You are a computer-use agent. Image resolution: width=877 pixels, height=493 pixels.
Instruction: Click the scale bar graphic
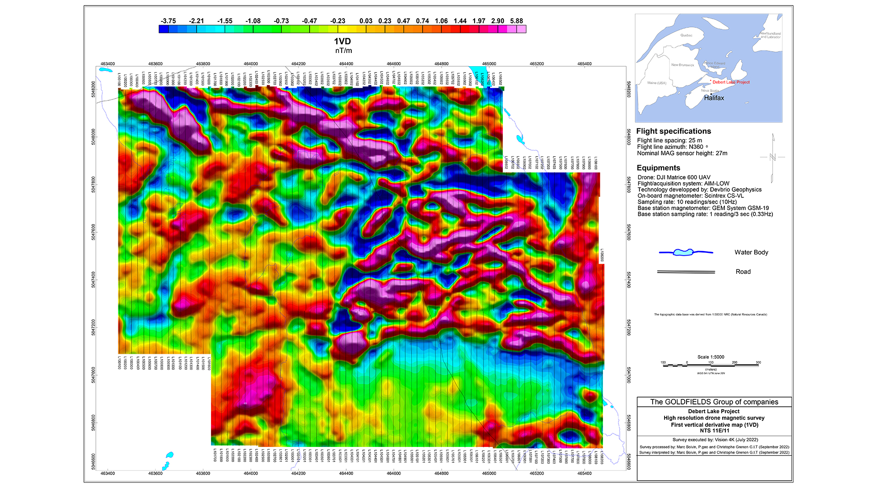710,365
